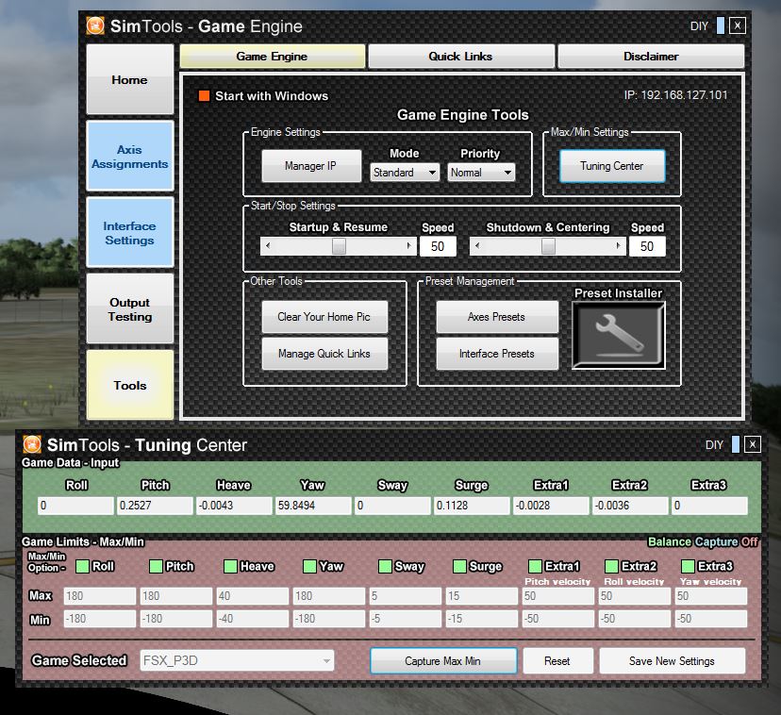This screenshot has height=715, width=781.
Task: Close the Game Engine window
Action: (738, 25)
